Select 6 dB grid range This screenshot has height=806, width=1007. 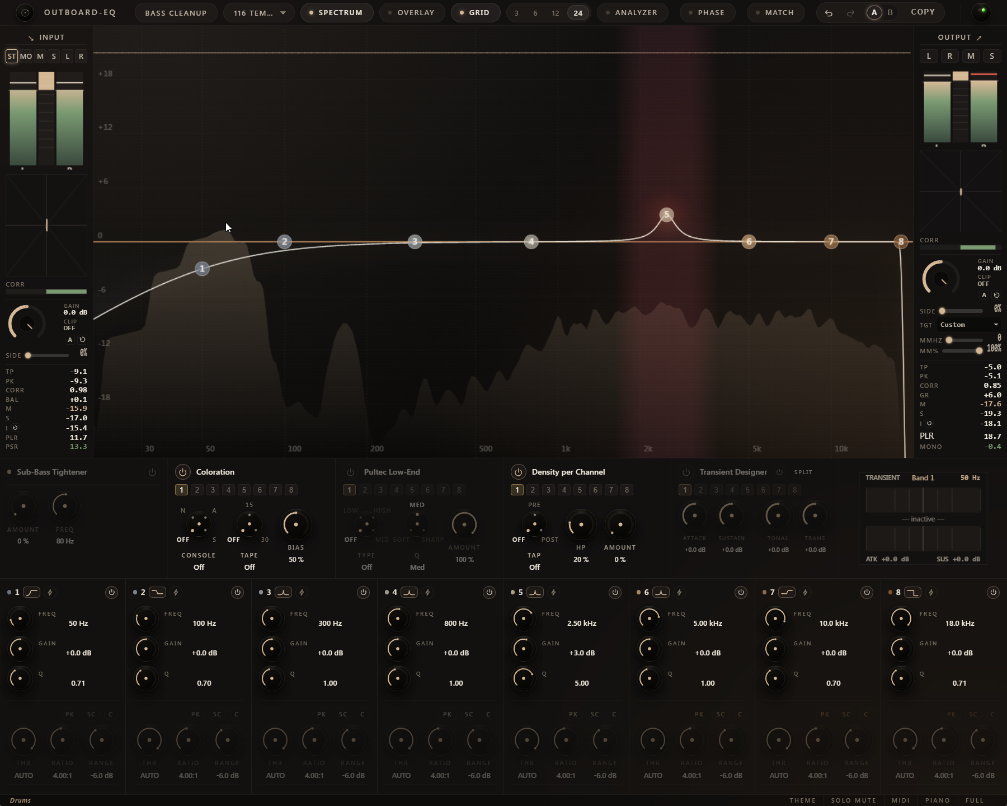click(x=535, y=13)
